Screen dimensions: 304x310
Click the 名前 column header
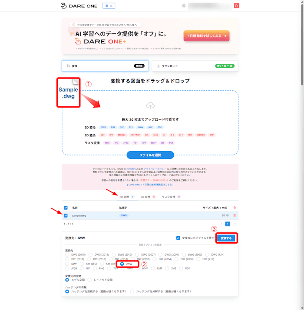pos(75,208)
